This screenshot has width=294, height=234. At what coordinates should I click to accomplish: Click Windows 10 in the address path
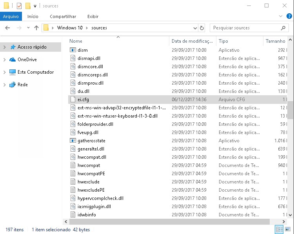70,28
